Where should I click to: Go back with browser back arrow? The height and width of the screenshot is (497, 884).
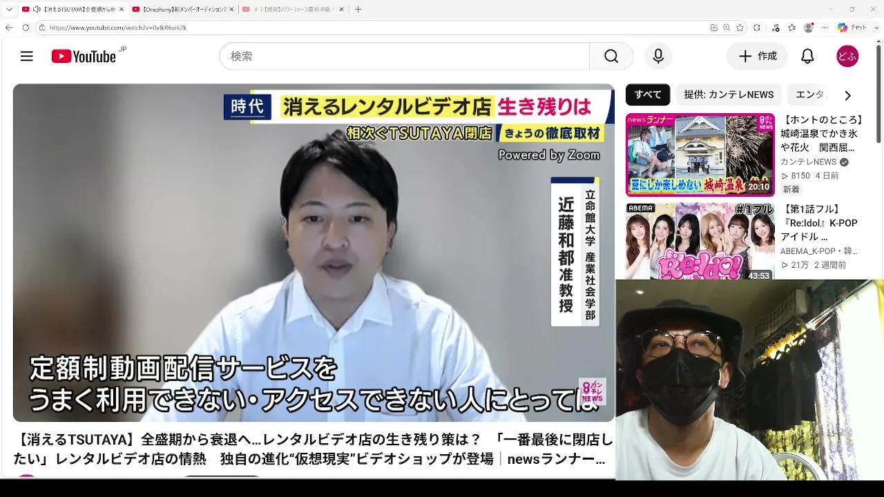tap(9, 28)
